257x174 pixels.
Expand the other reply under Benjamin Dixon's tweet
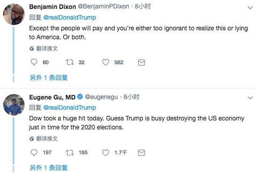(49, 77)
